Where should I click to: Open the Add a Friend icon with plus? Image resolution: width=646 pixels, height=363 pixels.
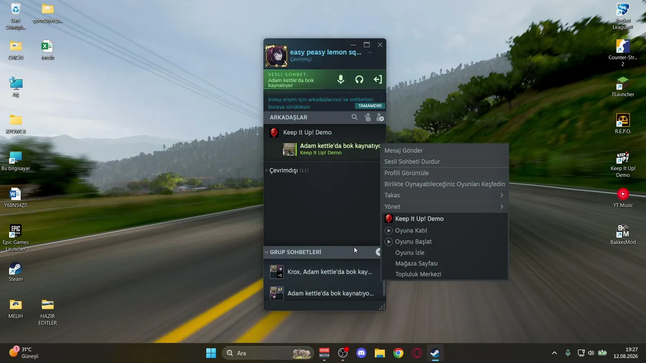380,117
